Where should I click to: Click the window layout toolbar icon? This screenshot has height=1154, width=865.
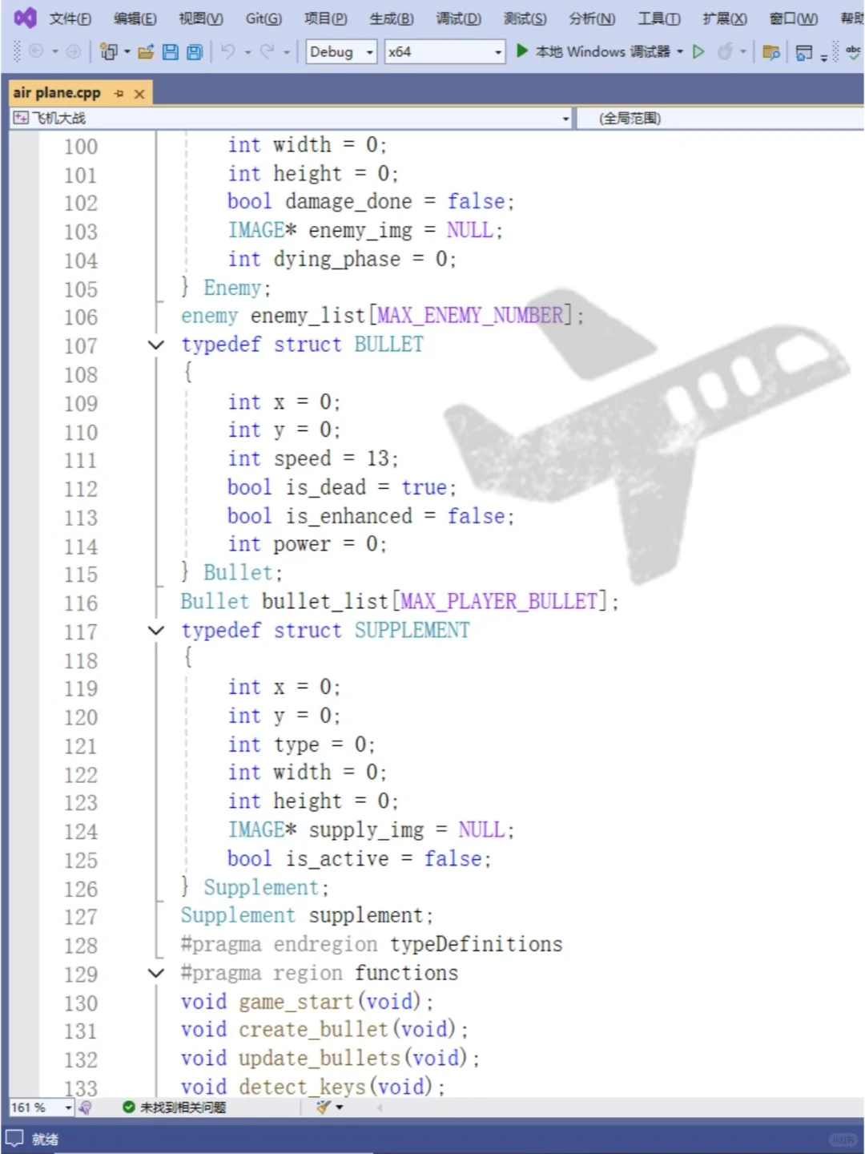pos(804,52)
